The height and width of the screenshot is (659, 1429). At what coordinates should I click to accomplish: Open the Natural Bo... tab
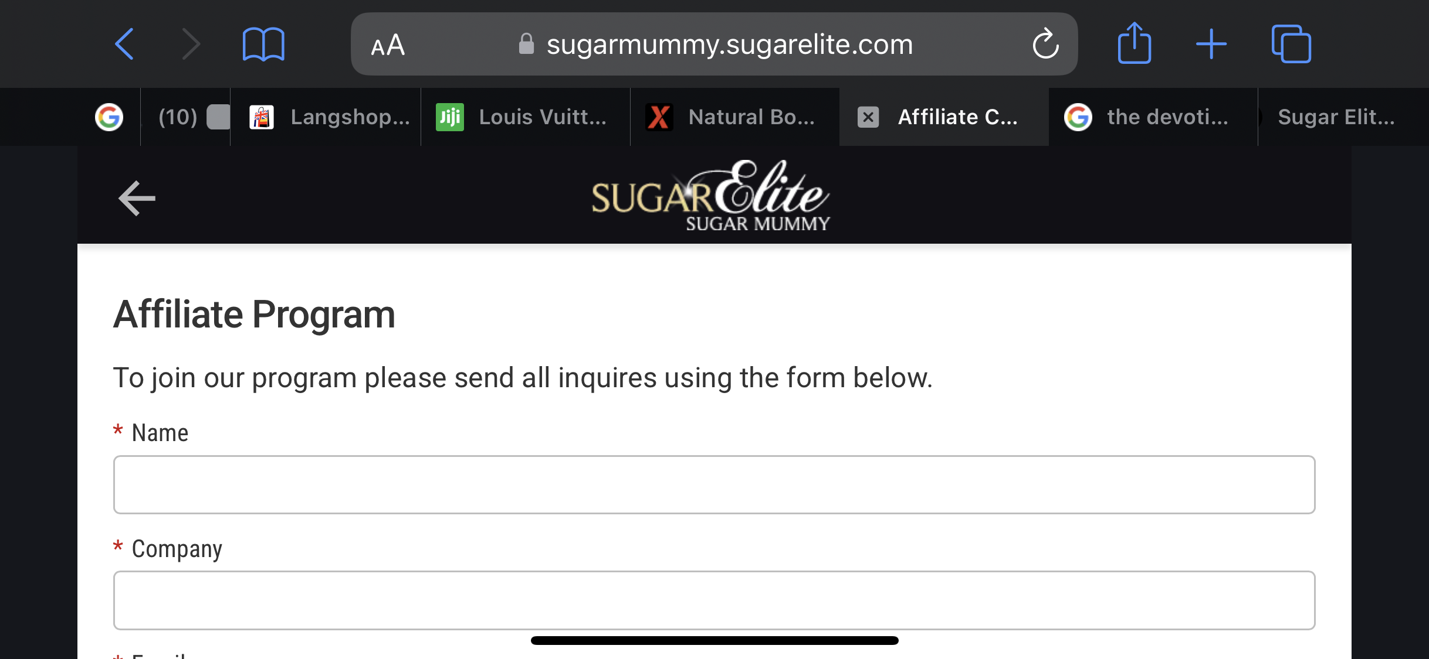click(735, 117)
